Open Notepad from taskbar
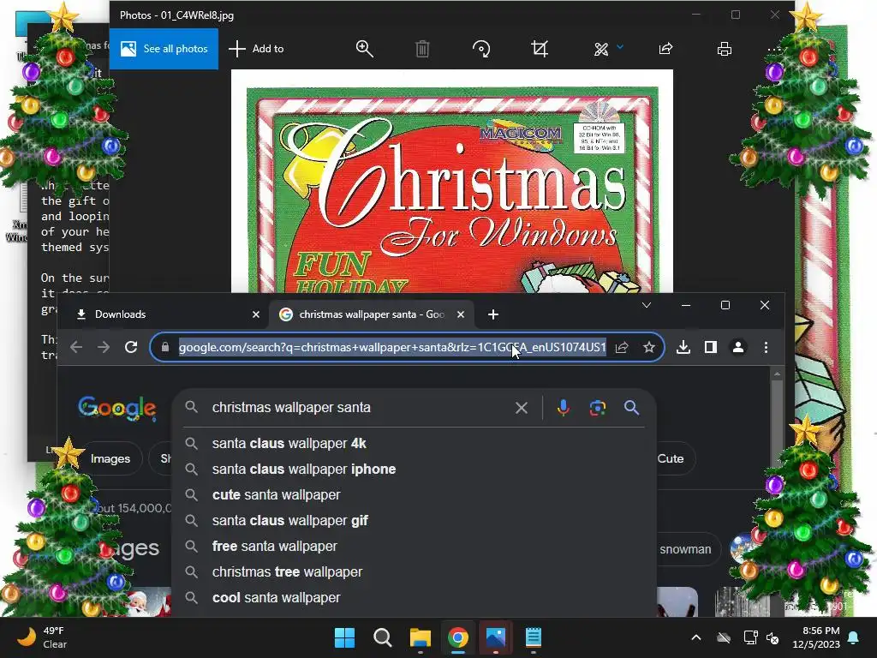 click(x=533, y=637)
